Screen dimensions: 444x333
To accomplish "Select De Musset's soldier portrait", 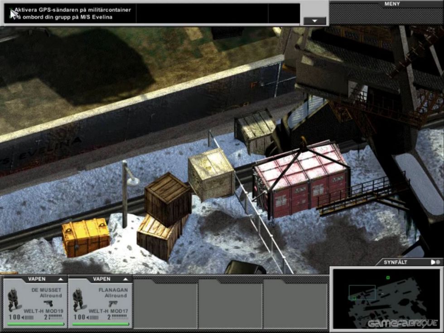I will (13, 299).
